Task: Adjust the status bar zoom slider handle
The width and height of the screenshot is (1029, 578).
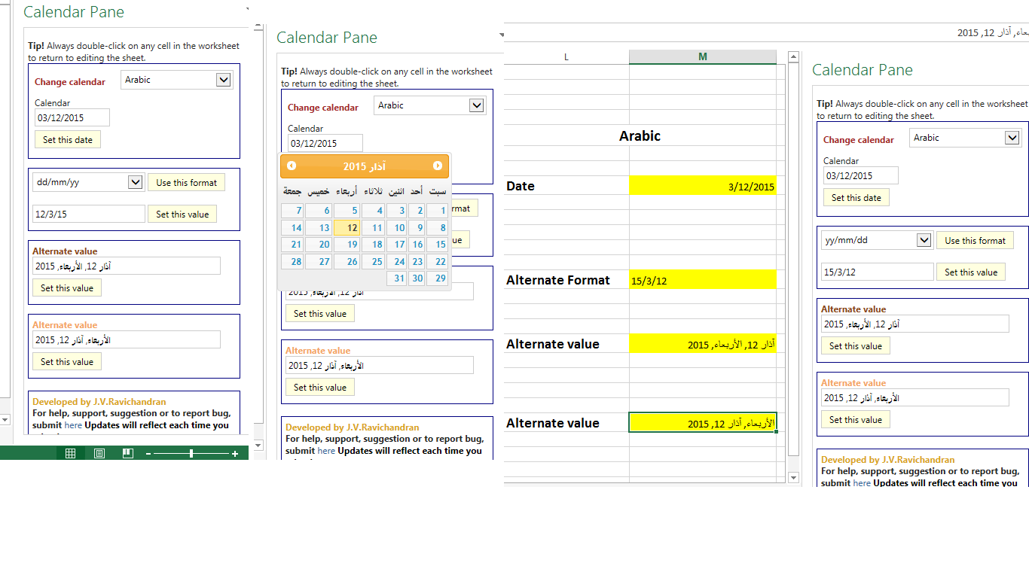Action: point(191,453)
